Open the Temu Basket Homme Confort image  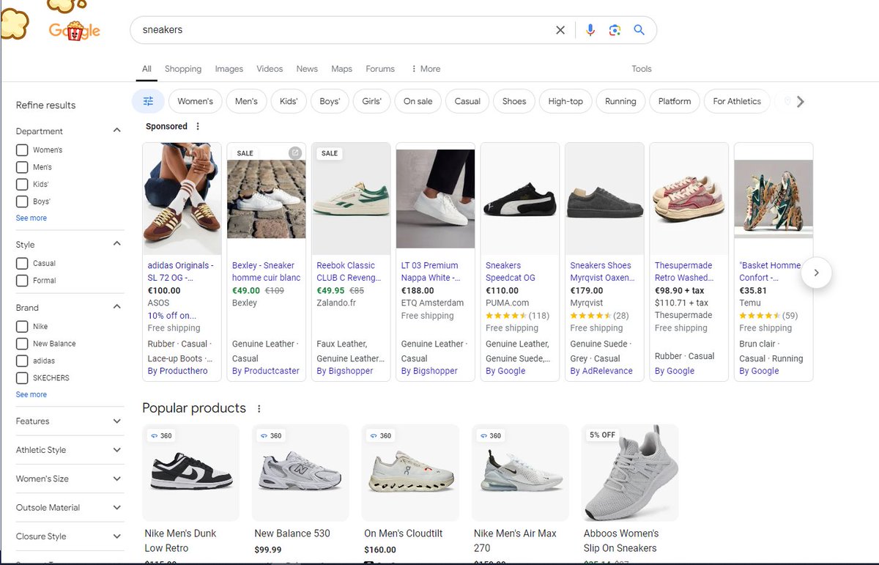774,199
